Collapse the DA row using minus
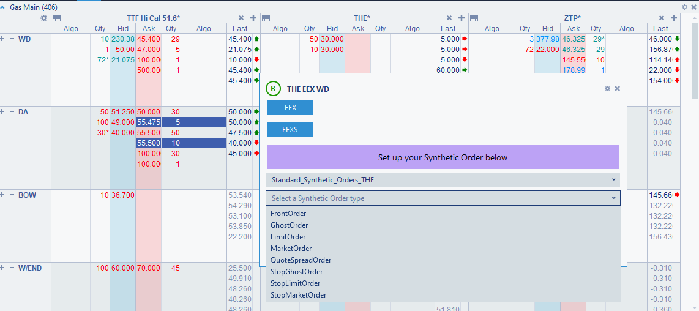Image resolution: width=699 pixels, height=311 pixels. coord(12,112)
